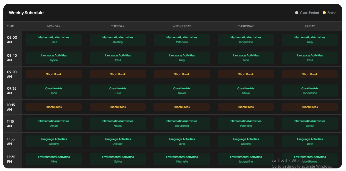This screenshot has width=346, height=171.
Task: Select Tuesday's Short Break slot
Action: click(118, 74)
